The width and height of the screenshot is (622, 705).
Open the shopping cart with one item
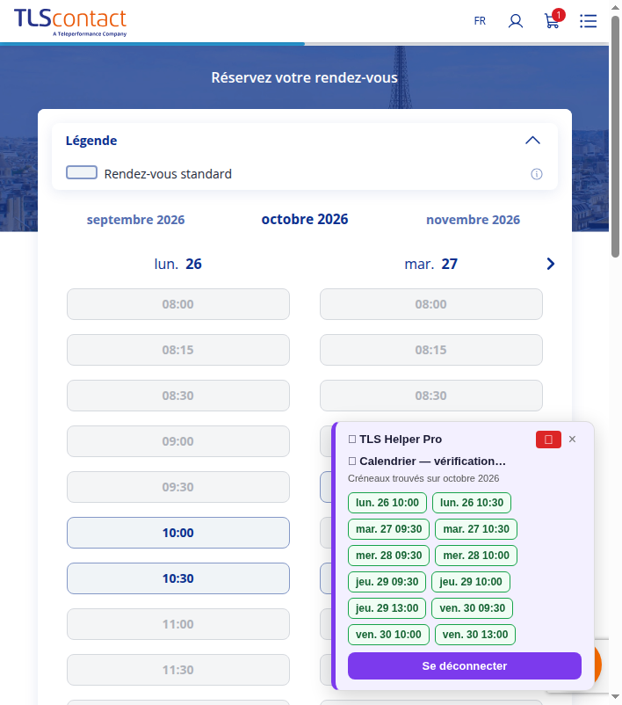click(553, 19)
